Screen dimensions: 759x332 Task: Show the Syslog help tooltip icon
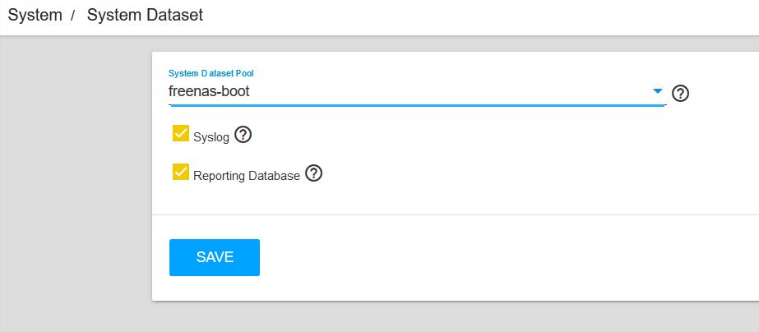point(243,135)
